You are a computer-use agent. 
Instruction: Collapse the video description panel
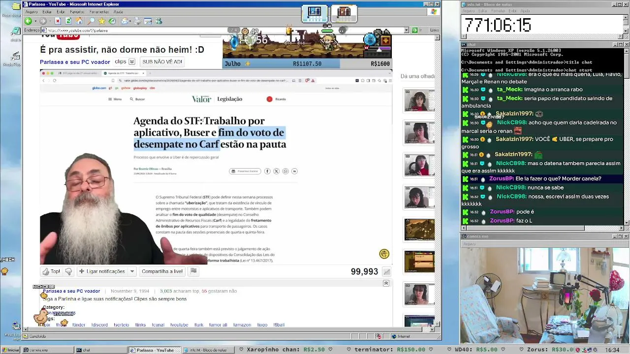pos(386,283)
